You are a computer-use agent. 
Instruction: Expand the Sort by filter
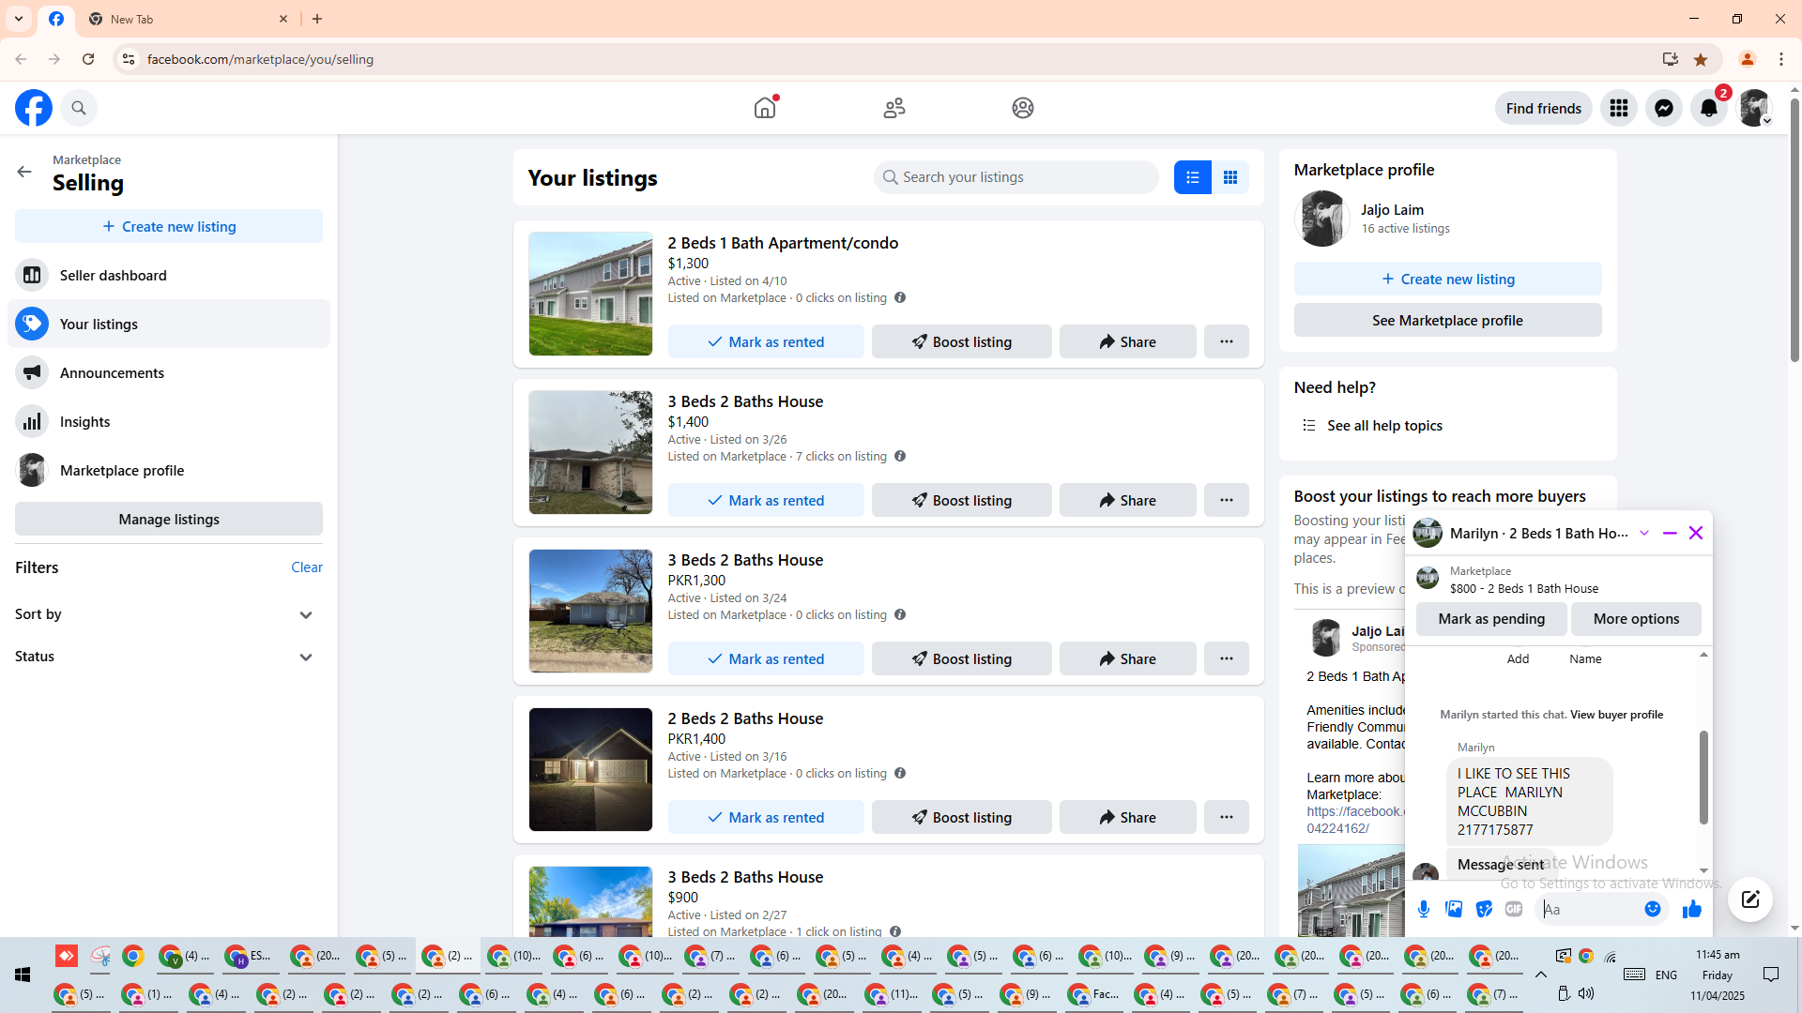[169, 614]
